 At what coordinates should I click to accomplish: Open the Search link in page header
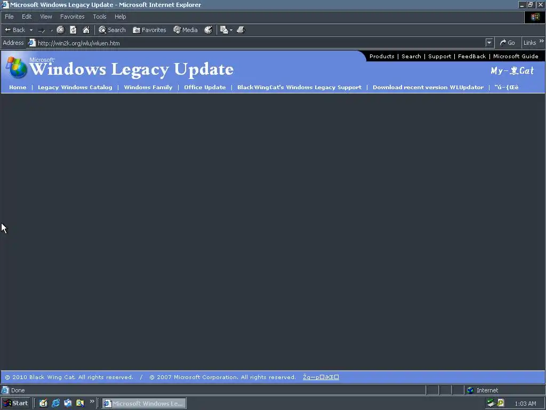click(411, 57)
